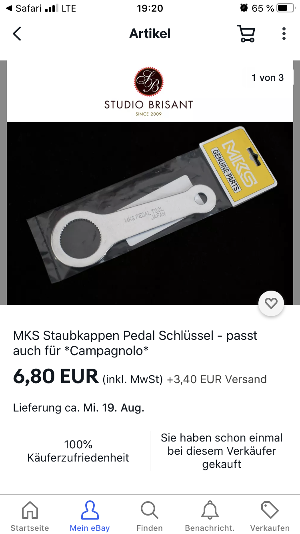Tap the Studio Brisant logo banner

click(x=149, y=91)
